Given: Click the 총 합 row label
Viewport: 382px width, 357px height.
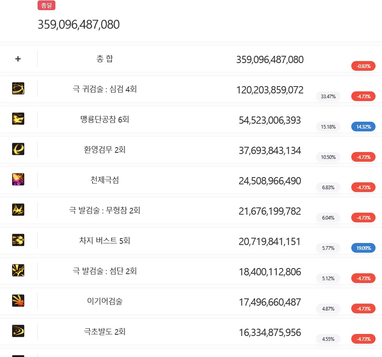Looking at the screenshot, I should (105, 59).
